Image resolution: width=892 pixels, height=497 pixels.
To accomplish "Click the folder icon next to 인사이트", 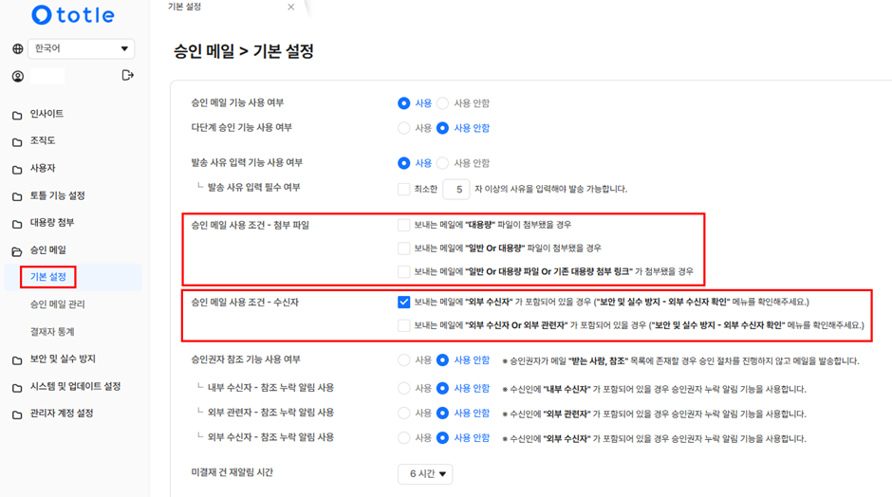I will tap(17, 115).
